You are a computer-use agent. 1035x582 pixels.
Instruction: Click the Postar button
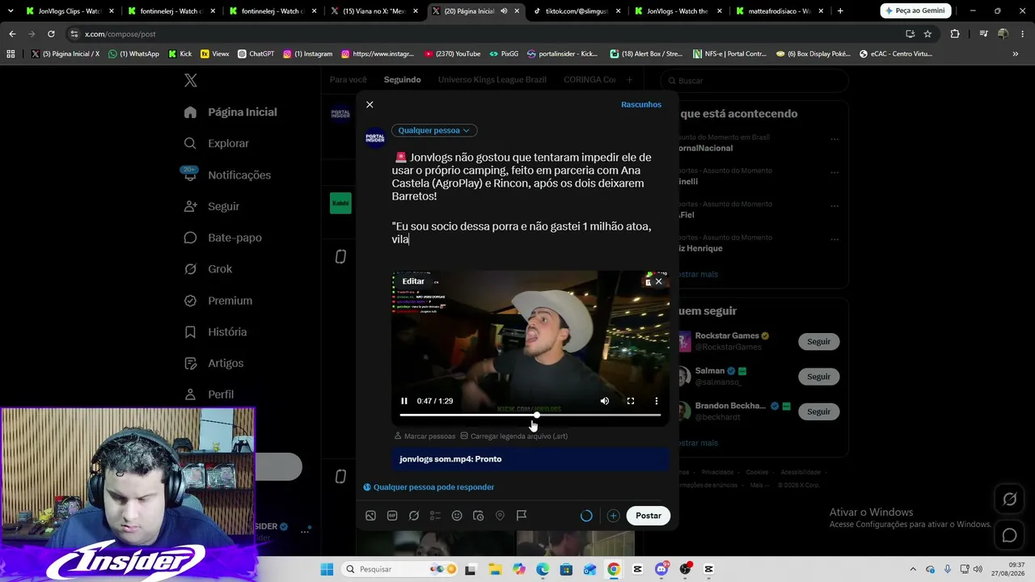(x=648, y=516)
